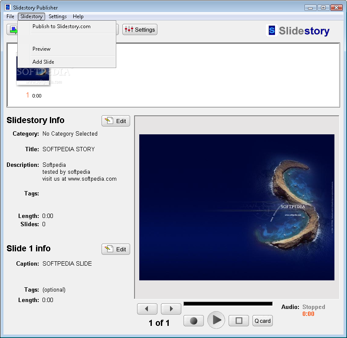The height and width of the screenshot is (338, 347).
Task: Click the '0:00' time under slide 1 thumbnail
Action: pos(37,96)
